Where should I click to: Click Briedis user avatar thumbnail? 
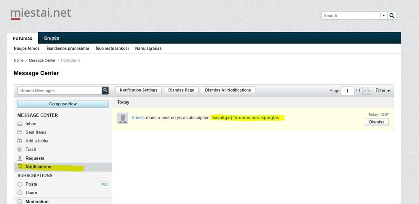pos(123,118)
